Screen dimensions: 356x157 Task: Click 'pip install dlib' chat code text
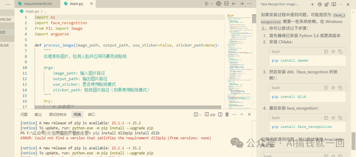[289, 97]
